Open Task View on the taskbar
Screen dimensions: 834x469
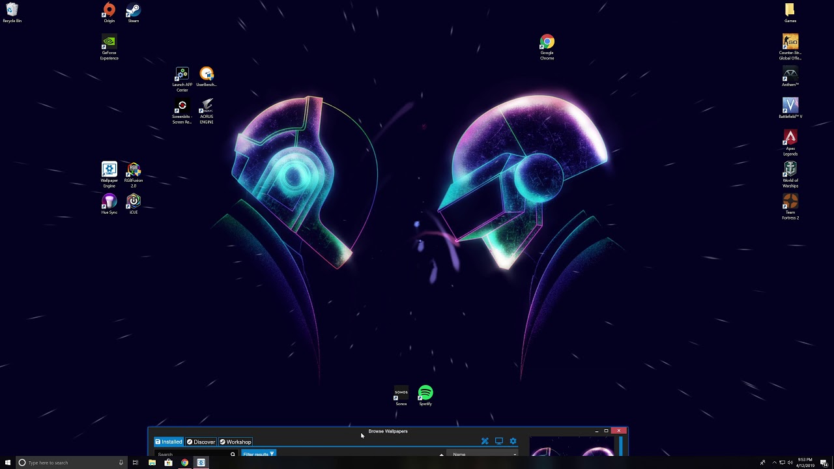(136, 462)
